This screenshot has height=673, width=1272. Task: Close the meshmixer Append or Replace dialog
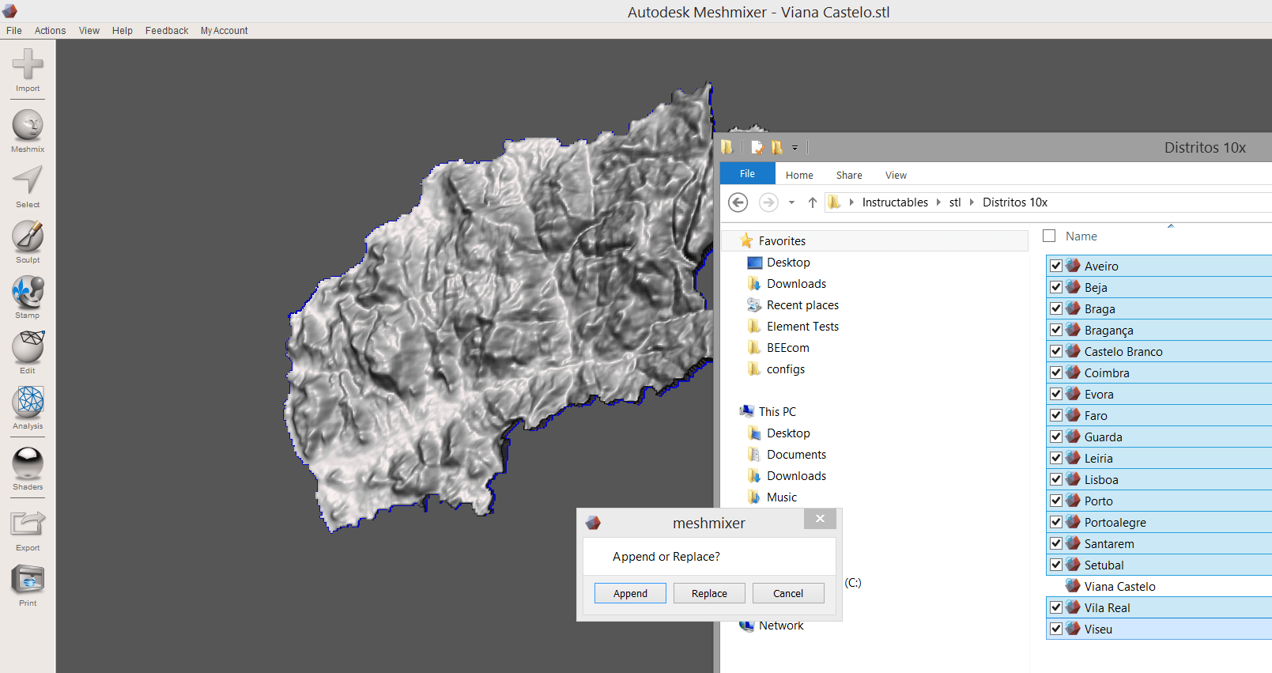[x=820, y=519]
